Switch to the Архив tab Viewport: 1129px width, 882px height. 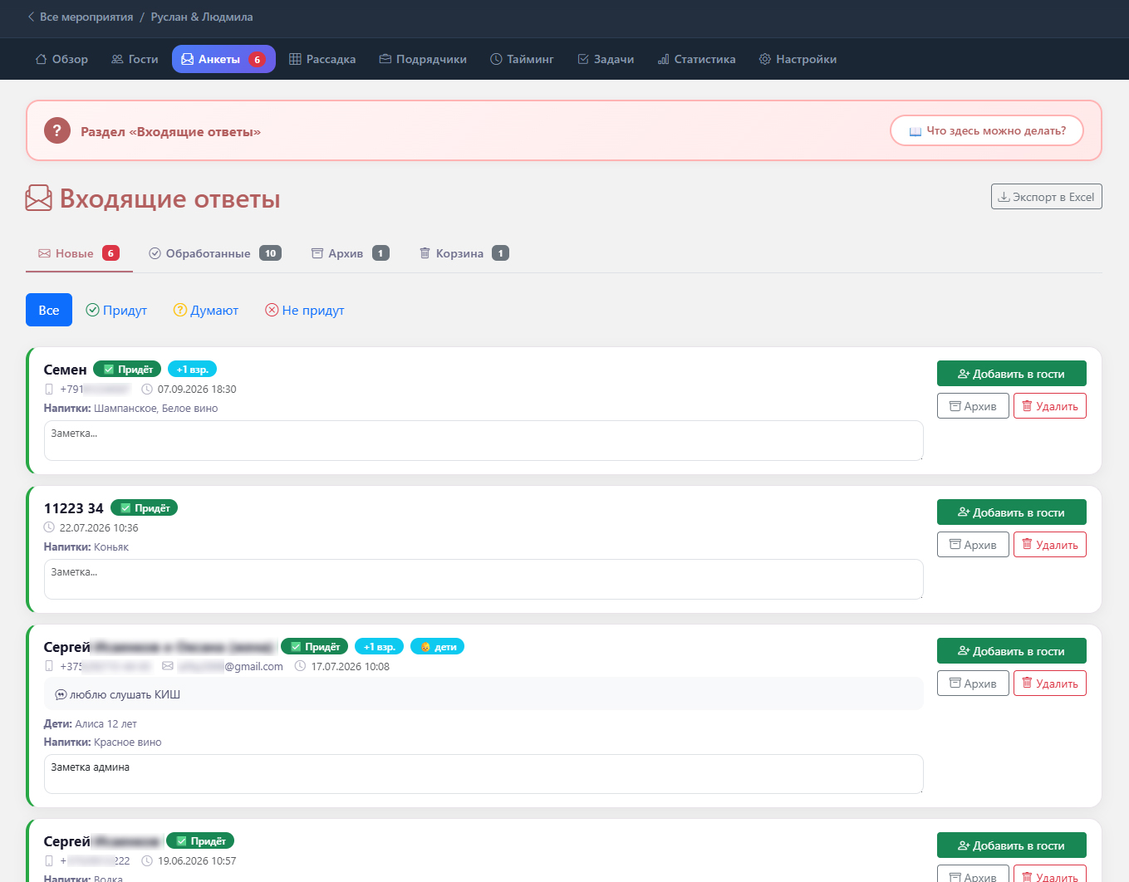tap(350, 253)
